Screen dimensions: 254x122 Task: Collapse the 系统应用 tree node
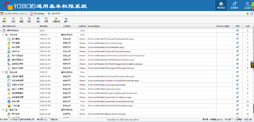3,72
